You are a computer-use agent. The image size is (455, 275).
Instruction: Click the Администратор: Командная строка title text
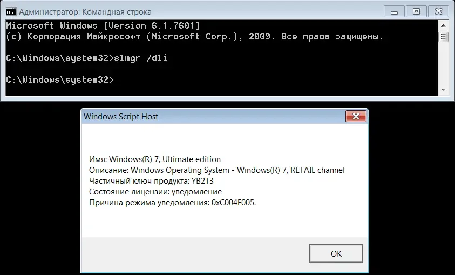click(85, 12)
